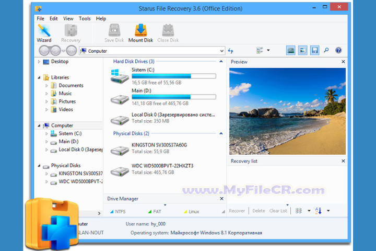Open the Tools menu

[x=85, y=18]
